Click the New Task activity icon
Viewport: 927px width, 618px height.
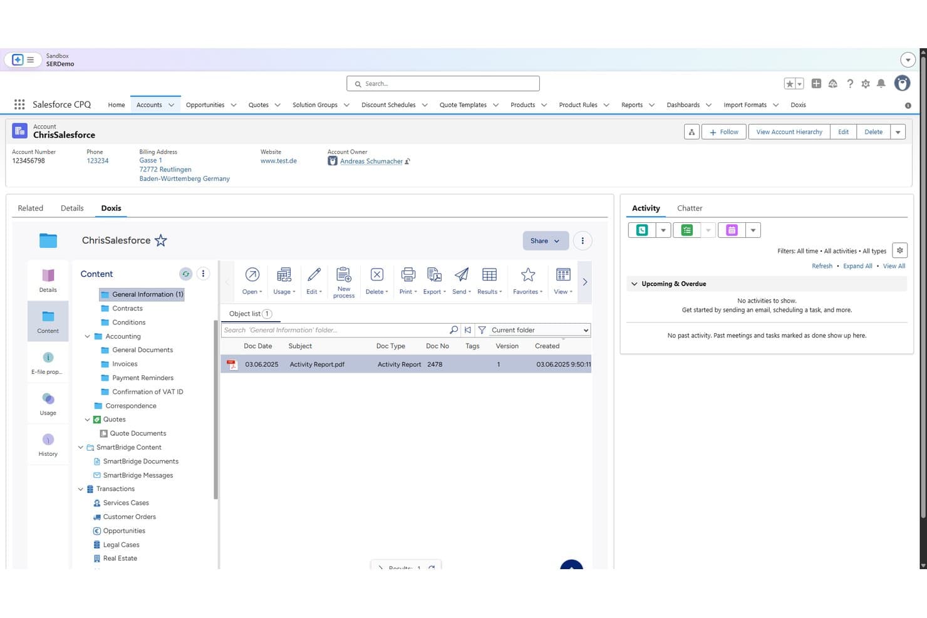coord(687,230)
